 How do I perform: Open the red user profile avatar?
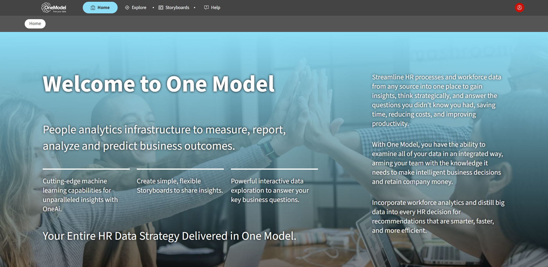tap(519, 8)
